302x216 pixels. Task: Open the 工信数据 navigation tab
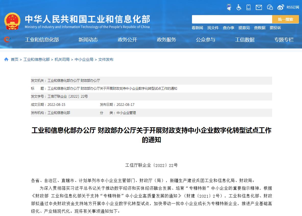[245, 40]
